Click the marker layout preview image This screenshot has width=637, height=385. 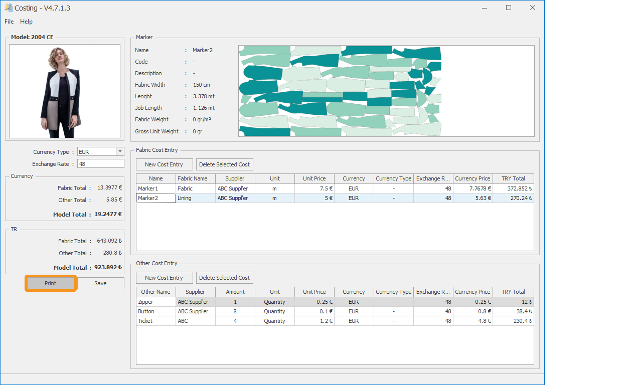tap(386, 91)
